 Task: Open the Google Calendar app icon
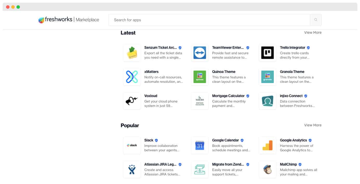[200, 145]
